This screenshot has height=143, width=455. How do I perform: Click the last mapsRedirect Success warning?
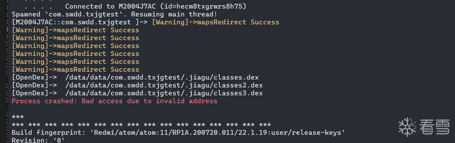click(76, 69)
